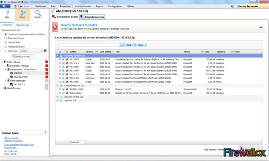Select Operating System grouping option

(x=6, y=38)
